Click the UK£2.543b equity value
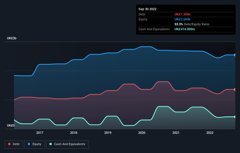The width and height of the screenshot is (240, 153). pyautogui.click(x=182, y=19)
